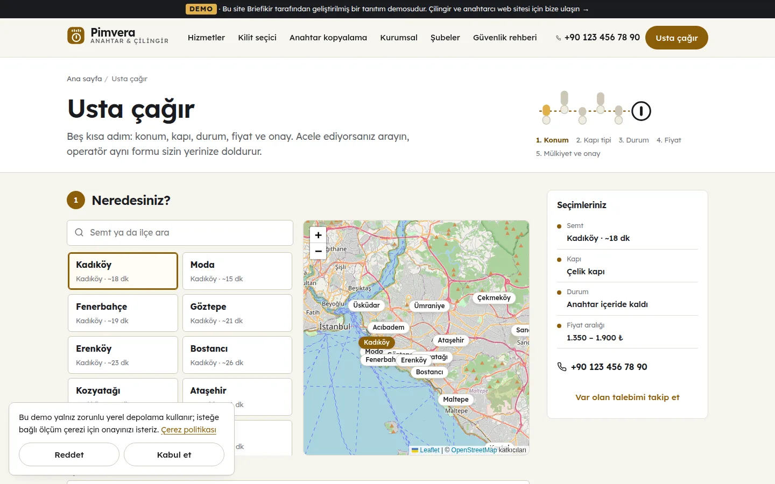Open Güvenlik rehberi in navigation

[x=505, y=38]
